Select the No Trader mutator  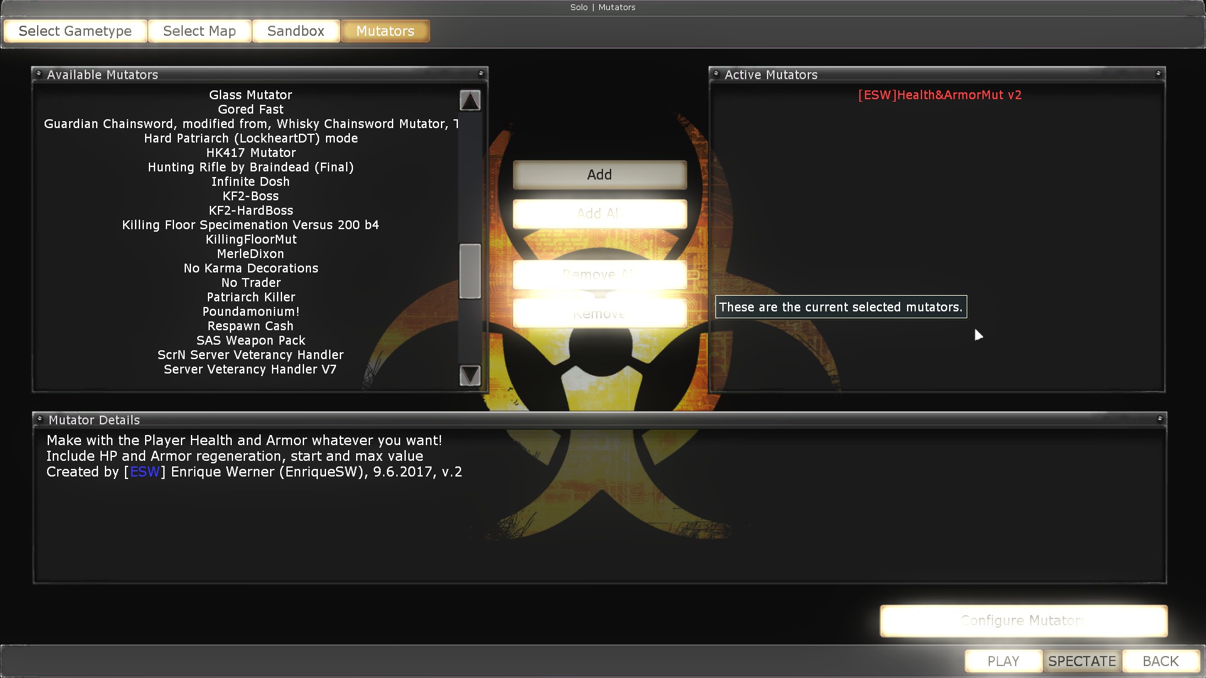pyautogui.click(x=251, y=282)
